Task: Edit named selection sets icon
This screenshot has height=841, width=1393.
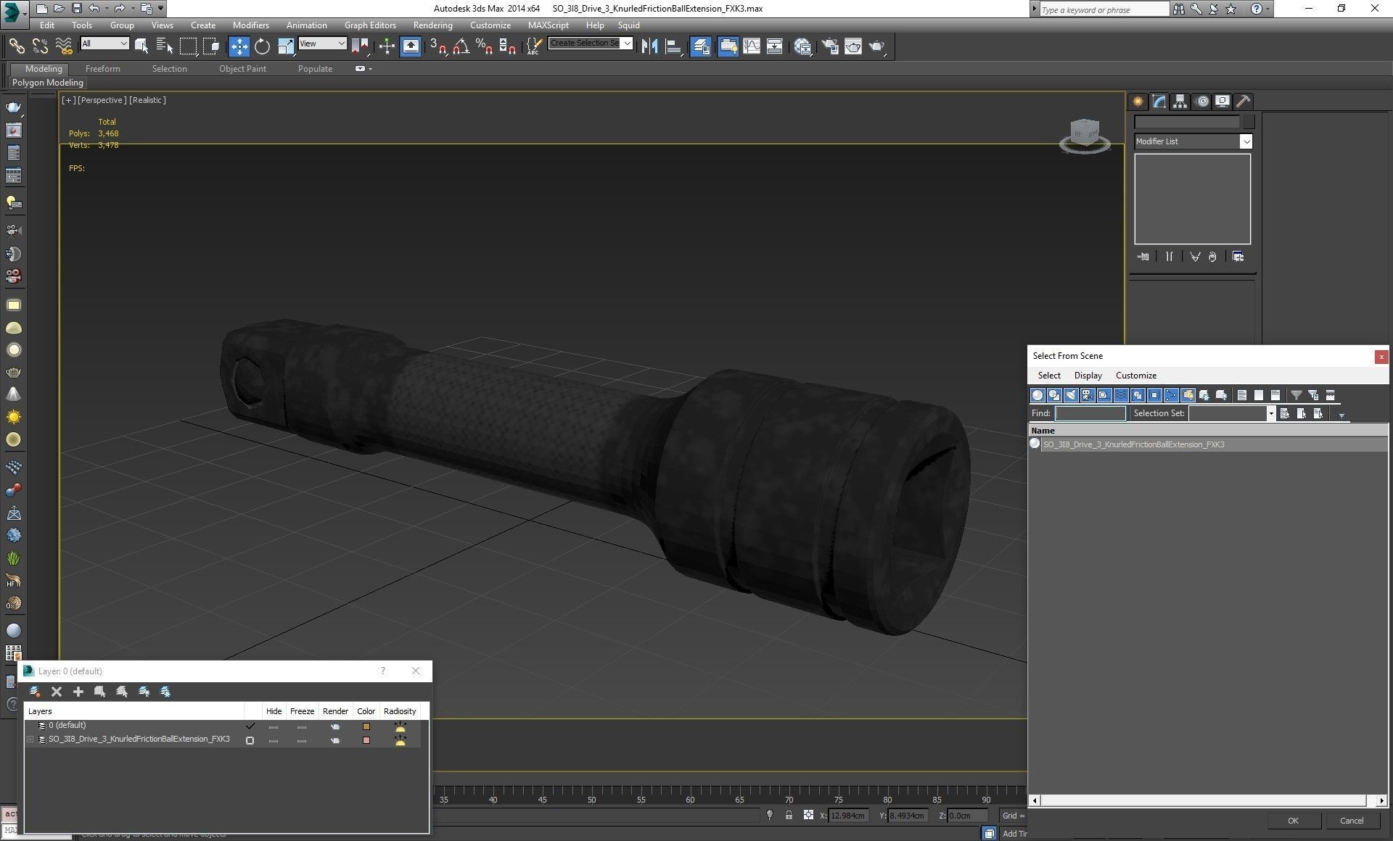Action: click(534, 46)
